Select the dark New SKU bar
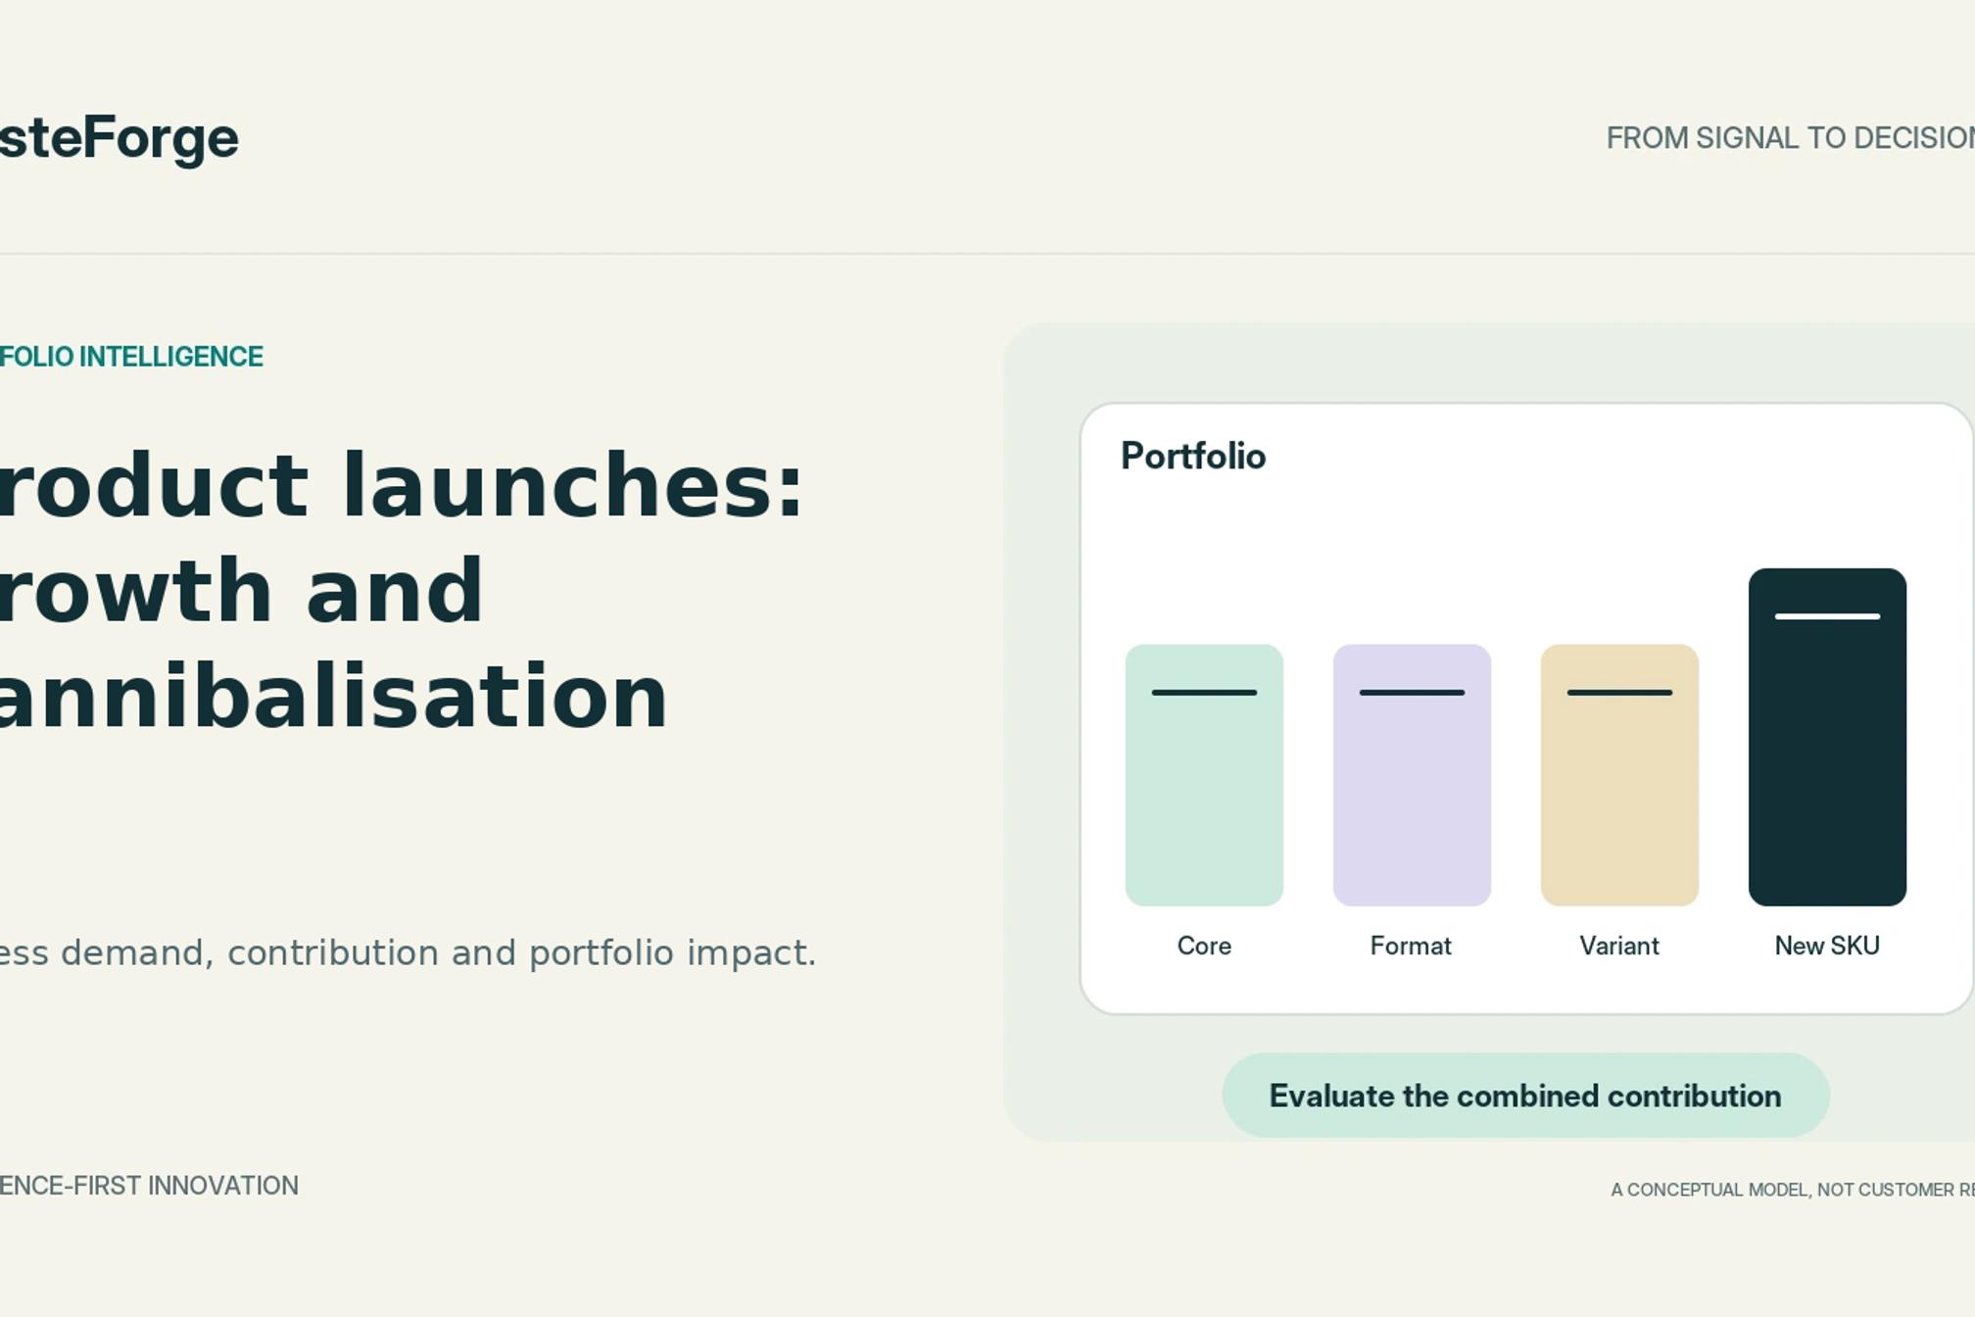1975x1317 pixels. tap(1827, 737)
